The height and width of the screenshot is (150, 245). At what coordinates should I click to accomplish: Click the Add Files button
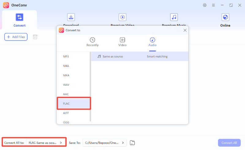pos(16,37)
